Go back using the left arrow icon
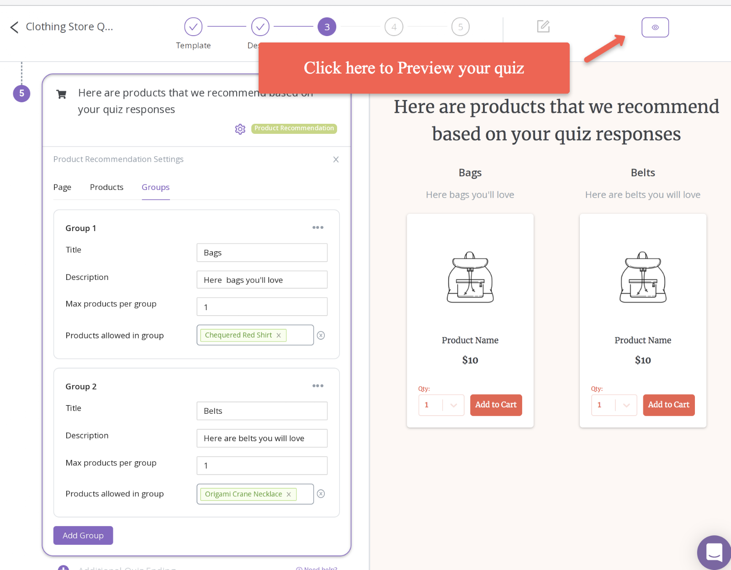 (15, 27)
